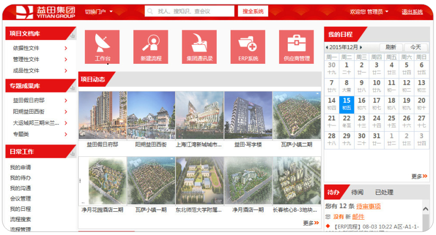This screenshot has height=235, width=436.
Task: Open the 长春核心B-3地块 project thumbnail
Action: click(x=297, y=180)
